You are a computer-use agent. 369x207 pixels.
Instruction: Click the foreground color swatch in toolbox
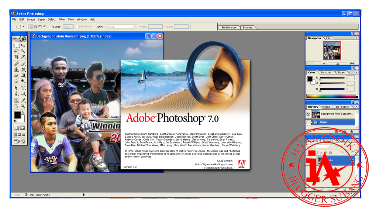[17, 115]
